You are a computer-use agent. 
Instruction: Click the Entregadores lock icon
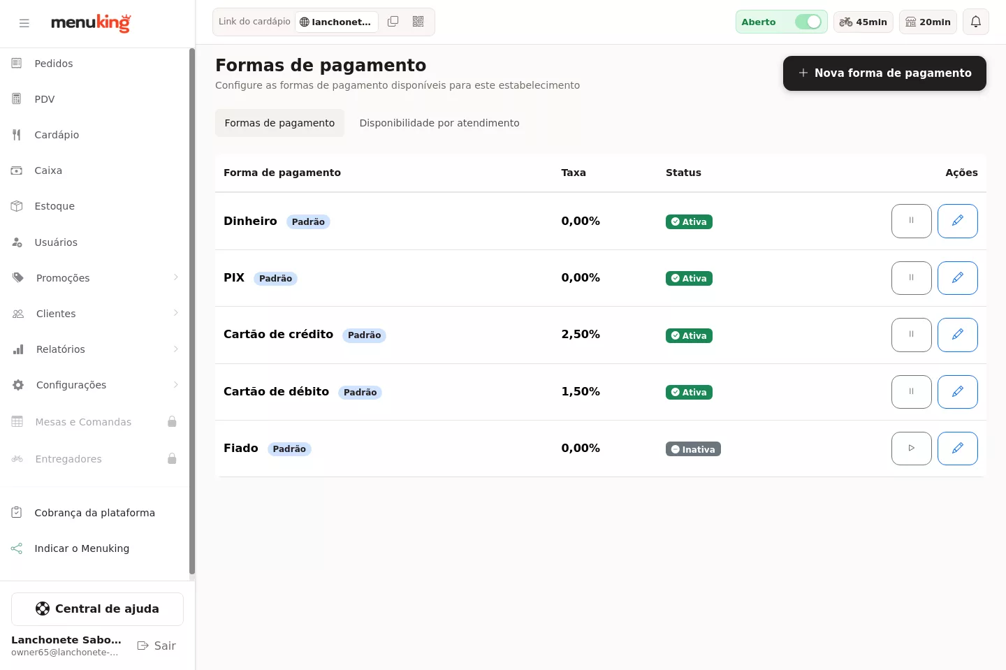pyautogui.click(x=172, y=458)
